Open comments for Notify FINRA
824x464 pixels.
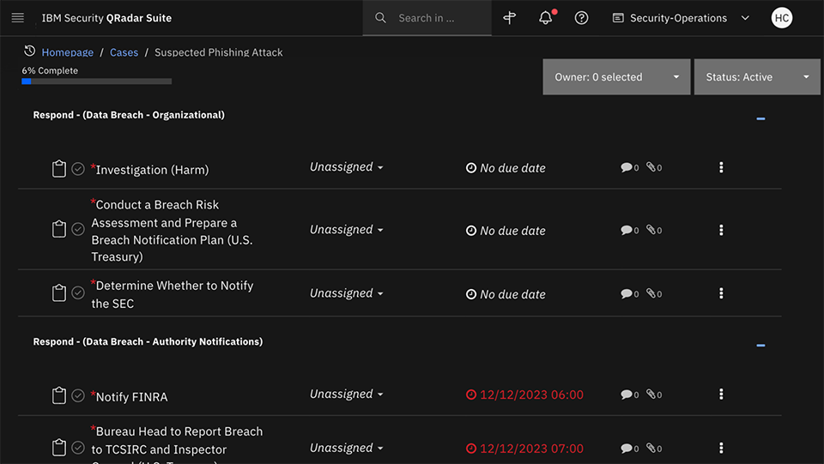pyautogui.click(x=629, y=395)
